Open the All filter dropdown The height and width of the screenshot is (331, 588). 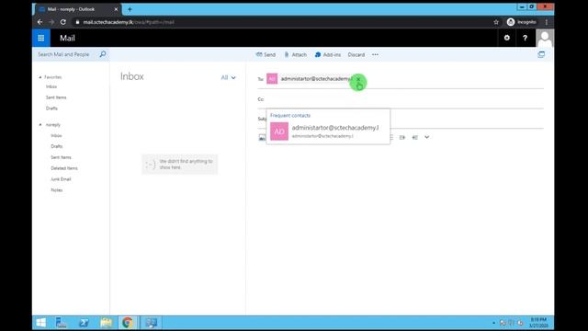(x=228, y=77)
